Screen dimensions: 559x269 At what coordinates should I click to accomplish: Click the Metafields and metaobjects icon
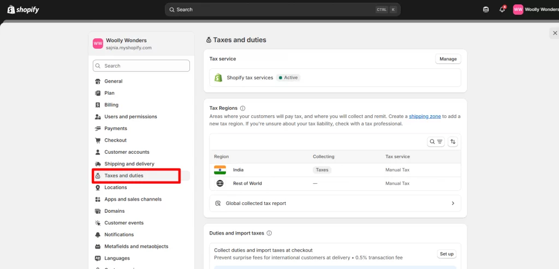(98, 247)
